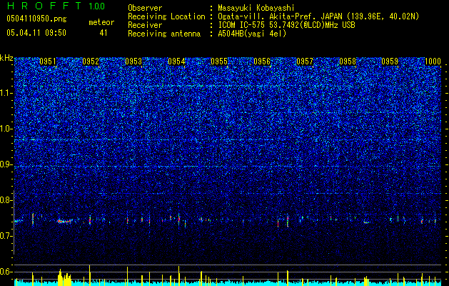The width and height of the screenshot is (449, 286).
Task: Click the 1.0 kHz axis label
Action: (6, 129)
